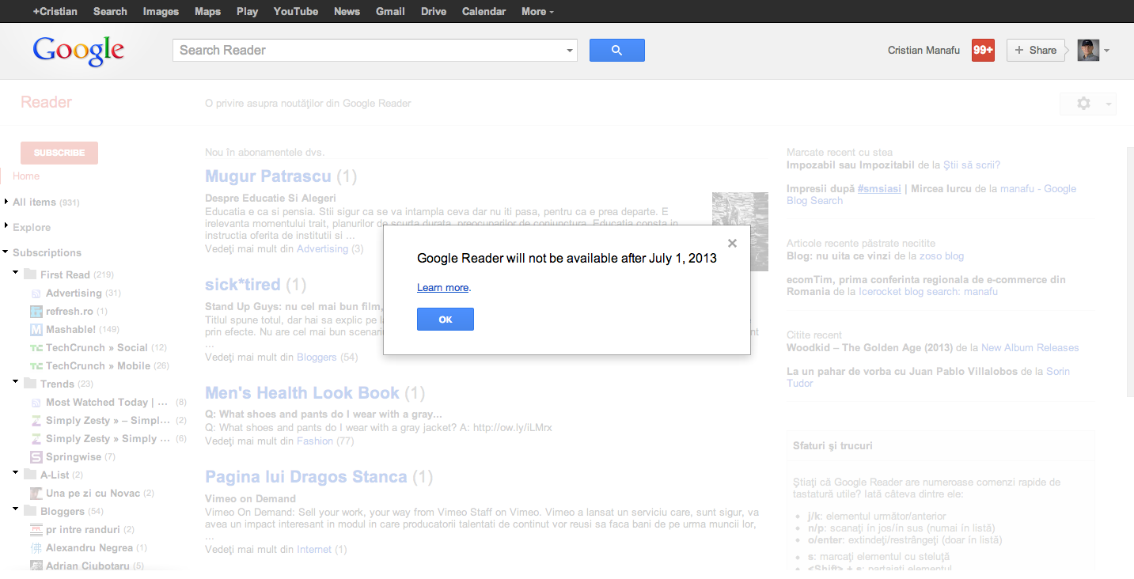Open Calendar from the top bar

click(x=484, y=11)
